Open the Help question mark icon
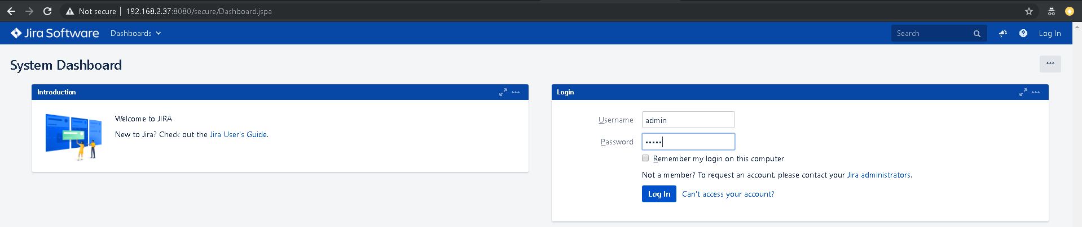 point(1023,33)
